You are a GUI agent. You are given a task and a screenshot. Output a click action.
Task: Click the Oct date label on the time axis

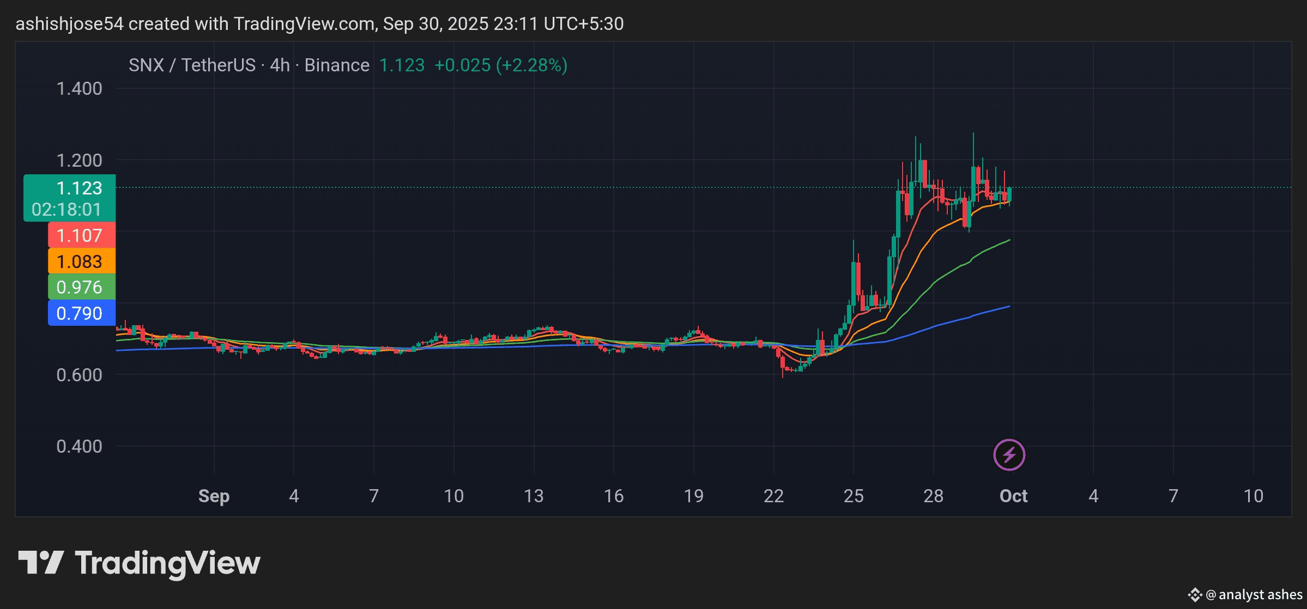point(1013,496)
